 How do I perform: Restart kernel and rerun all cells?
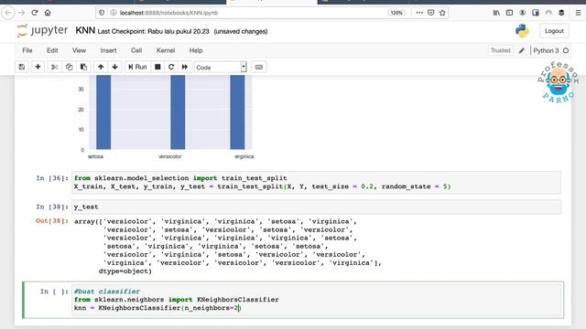pos(185,67)
